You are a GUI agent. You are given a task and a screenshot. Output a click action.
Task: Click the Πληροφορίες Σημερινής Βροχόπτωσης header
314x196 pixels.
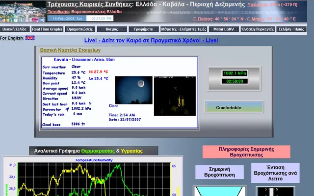pyautogui.click(x=246, y=152)
